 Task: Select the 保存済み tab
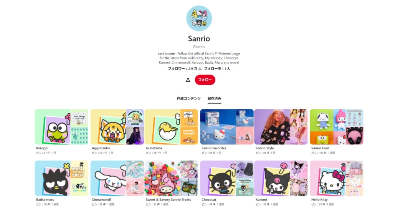214,99
